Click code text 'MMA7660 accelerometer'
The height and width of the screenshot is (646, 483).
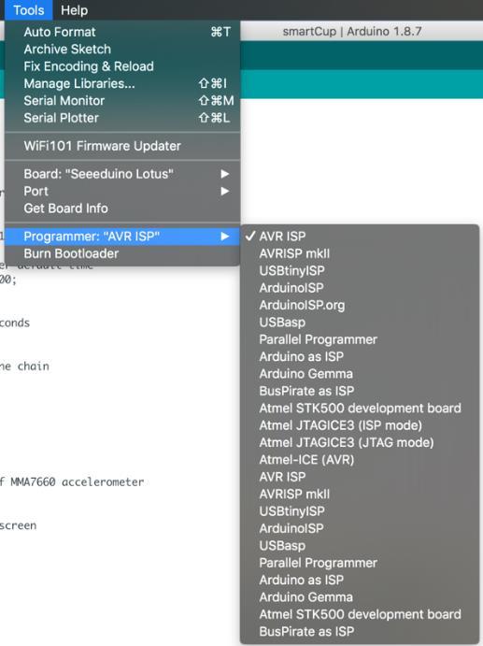[77, 481]
